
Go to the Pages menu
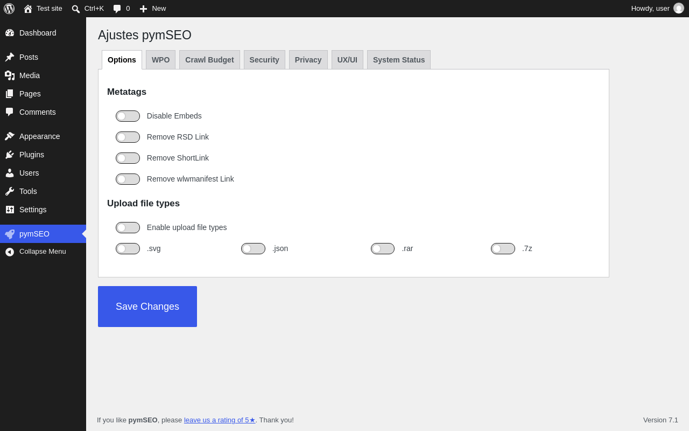43,94
